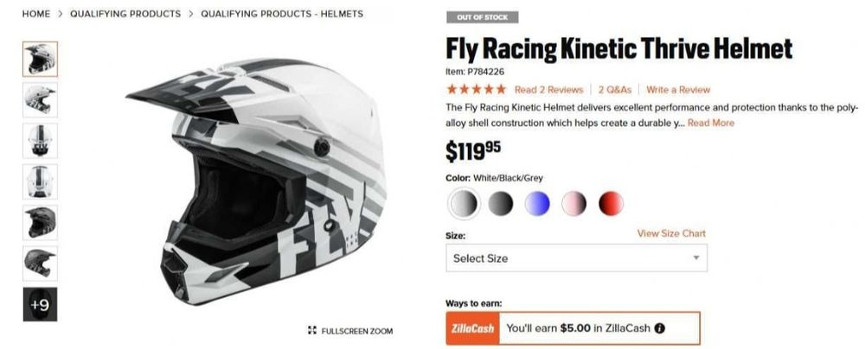Open the +9 more images thumbnail
The image size is (865, 349).
click(40, 304)
